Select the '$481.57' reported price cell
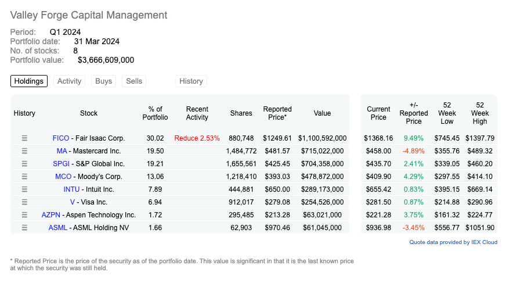Viewport: 513px width, 283px height. tap(277, 151)
